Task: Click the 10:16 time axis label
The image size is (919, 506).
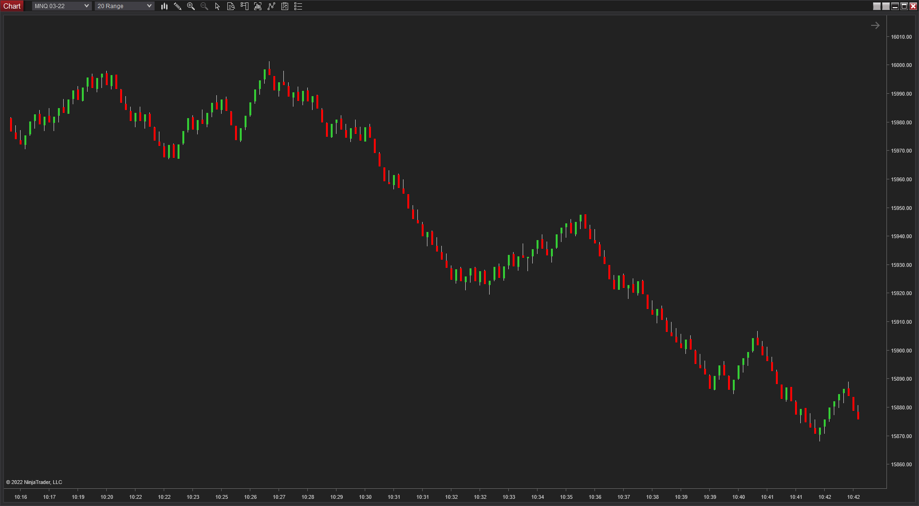Action: point(21,497)
